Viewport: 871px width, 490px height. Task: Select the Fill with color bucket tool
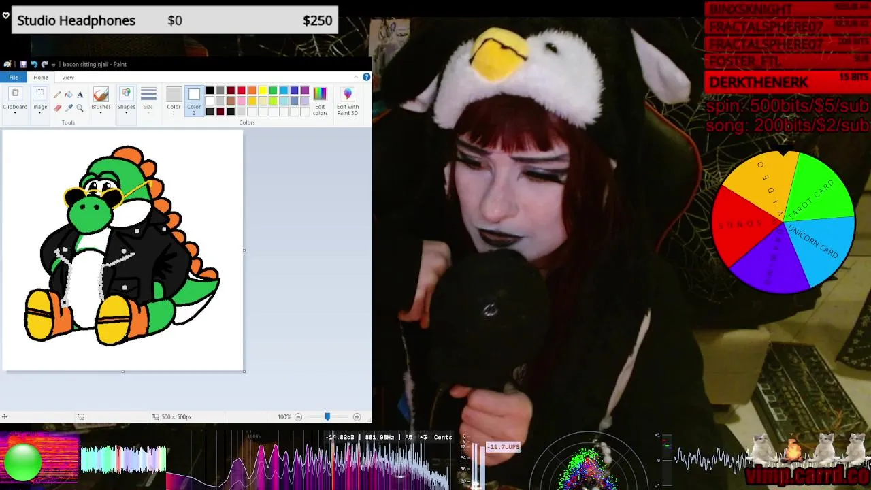pos(69,95)
